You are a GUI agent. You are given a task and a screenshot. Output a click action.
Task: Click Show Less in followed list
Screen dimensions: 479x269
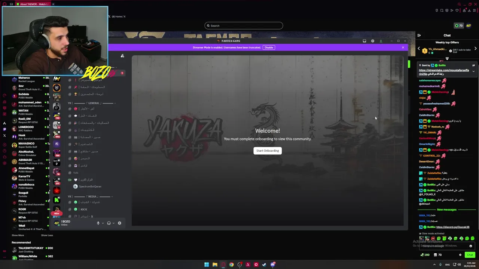coord(47,235)
